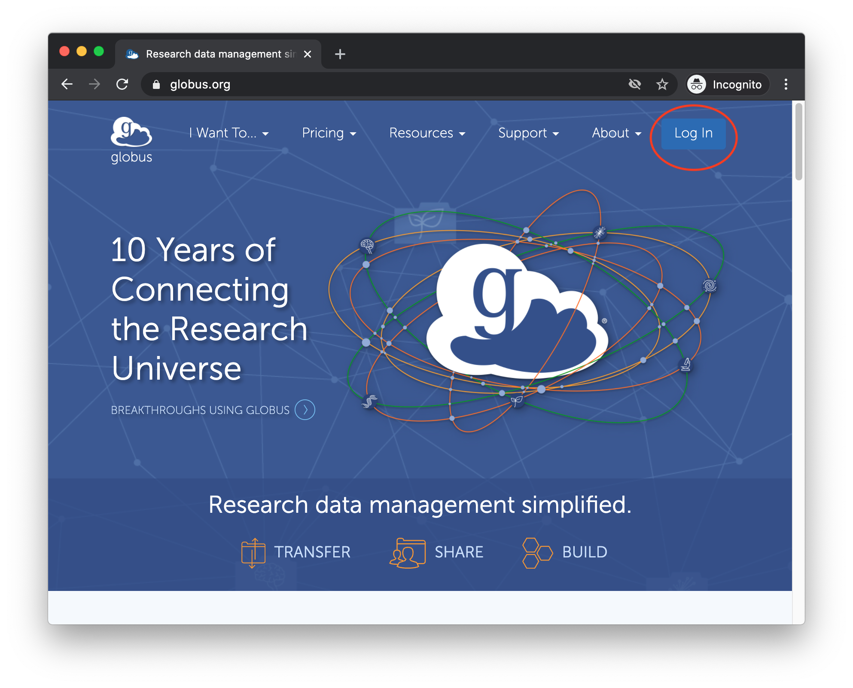Open Chrome three-dot menu
853x688 pixels.
coord(786,84)
